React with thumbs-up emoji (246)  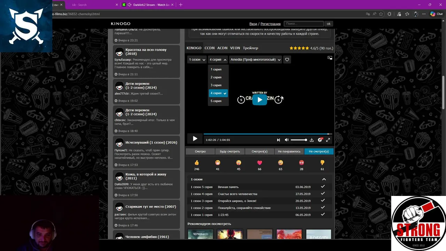197,163
